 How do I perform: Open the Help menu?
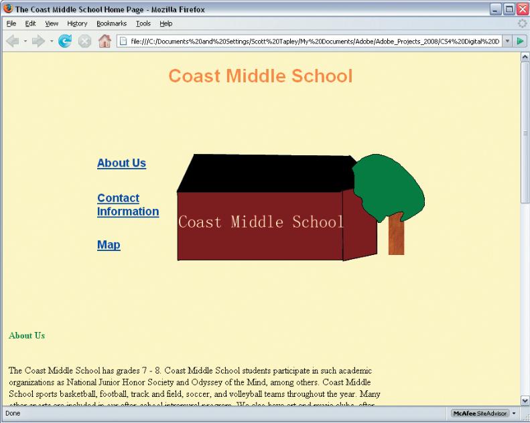pyautogui.click(x=166, y=23)
